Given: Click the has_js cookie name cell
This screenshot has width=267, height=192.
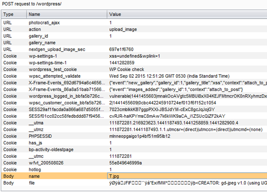Looking at the screenshot, I should point(35,142).
